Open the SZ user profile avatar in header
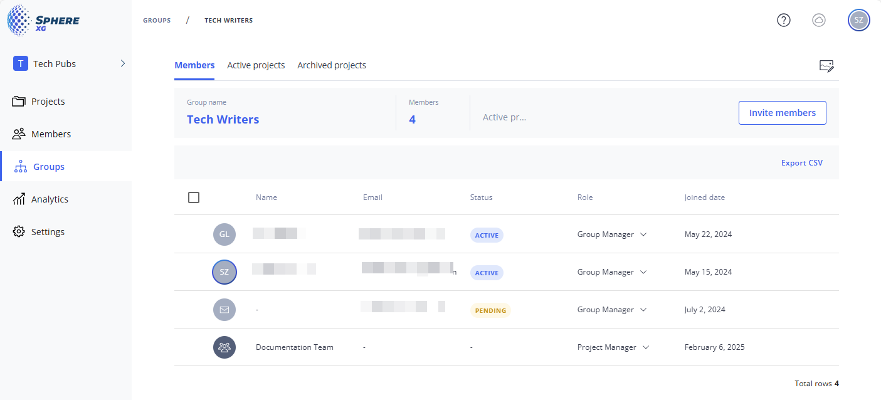Image resolution: width=881 pixels, height=400 pixels. pyautogui.click(x=858, y=20)
